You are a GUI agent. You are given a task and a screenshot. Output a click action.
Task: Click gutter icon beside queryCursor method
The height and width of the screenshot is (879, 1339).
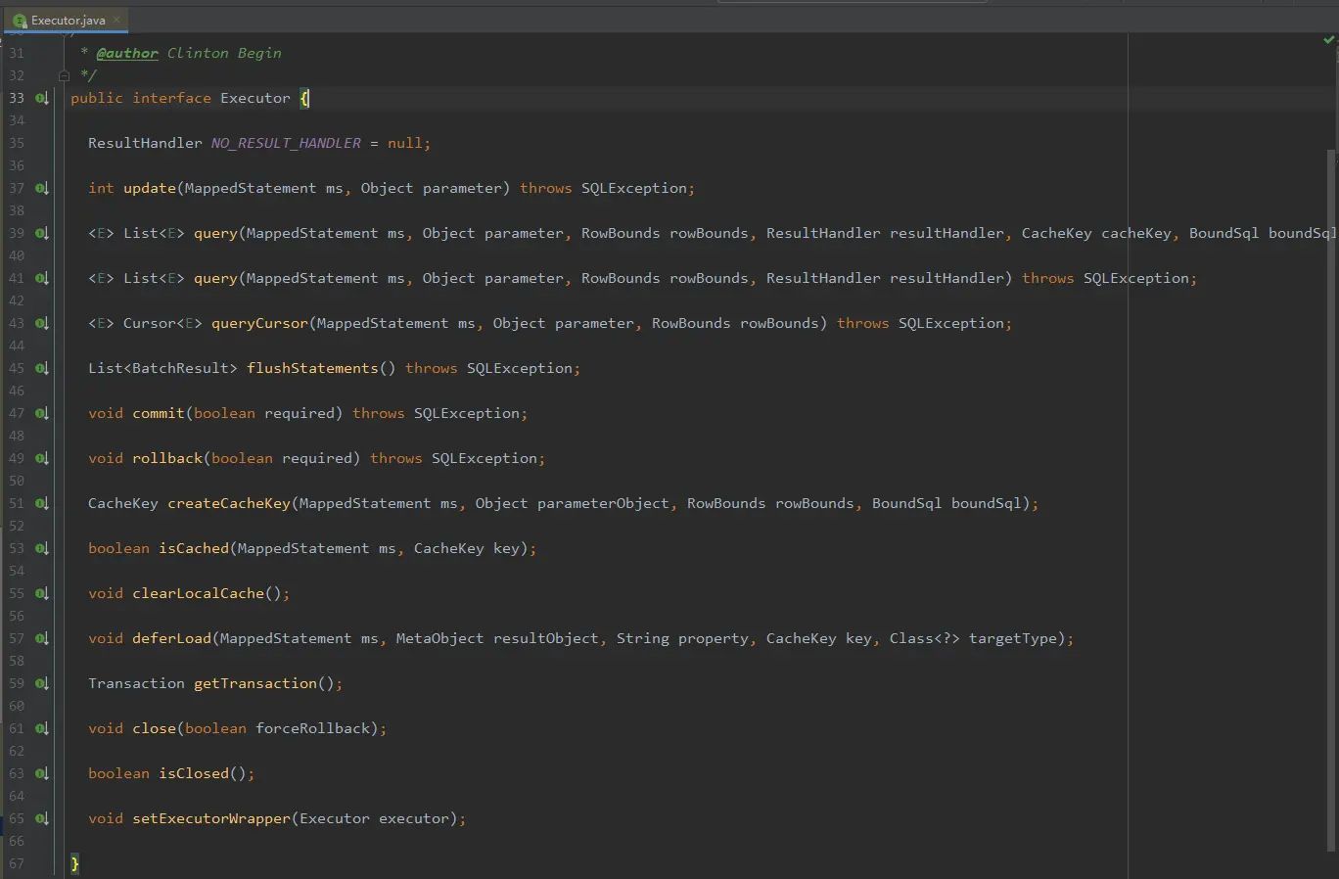coord(42,323)
